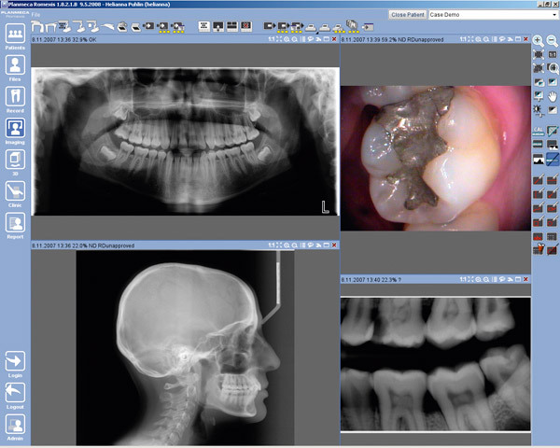The image size is (560, 448).
Task: Click first panoramic capture icon in top toolbar
Action: pos(37,26)
